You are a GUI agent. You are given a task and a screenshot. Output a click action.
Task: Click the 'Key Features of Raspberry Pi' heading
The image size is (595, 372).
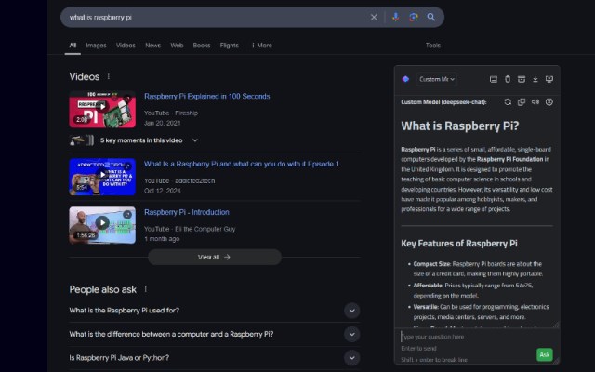(459, 244)
